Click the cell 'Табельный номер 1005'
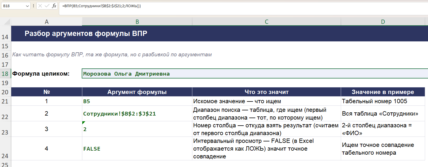This screenshot has width=428, height=167. tap(383, 101)
